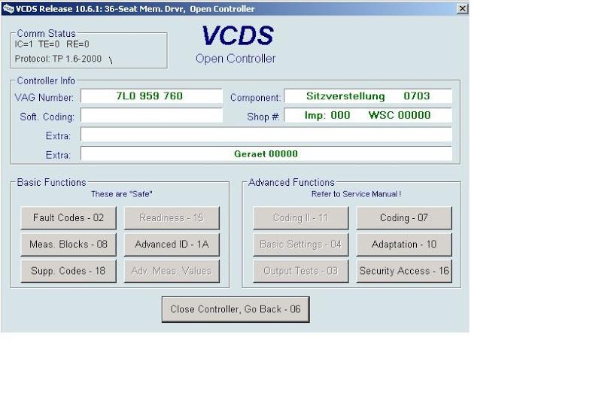Screen dimensions: 602x401
Task: Click the Readiness - 15 button
Action: (x=172, y=218)
